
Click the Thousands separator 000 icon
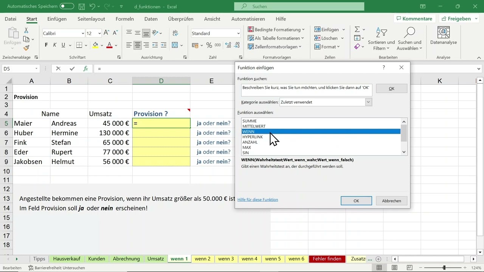[x=218, y=45]
